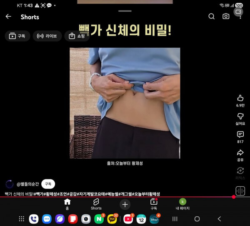Select the 쇼핑 shopping chip
250x226 pixels.
coord(77,36)
